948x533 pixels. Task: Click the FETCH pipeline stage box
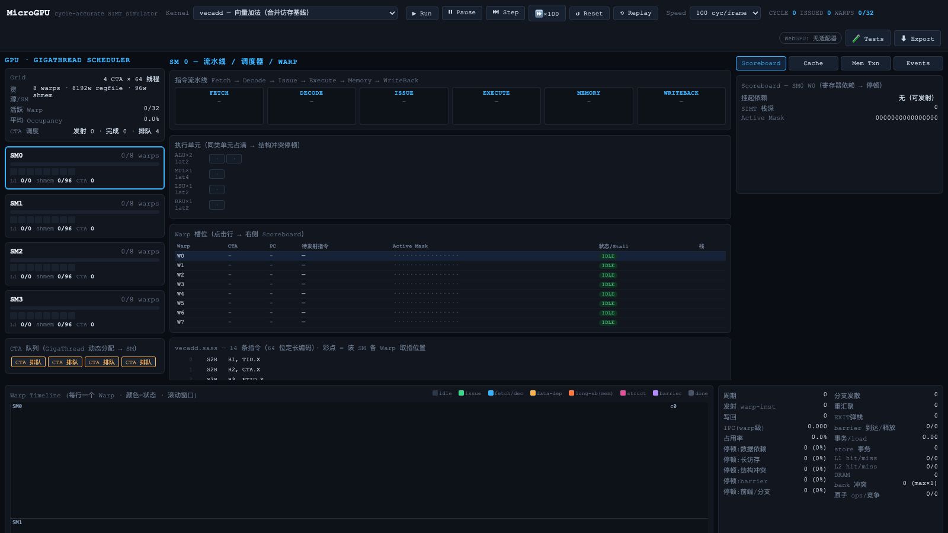coord(219,106)
